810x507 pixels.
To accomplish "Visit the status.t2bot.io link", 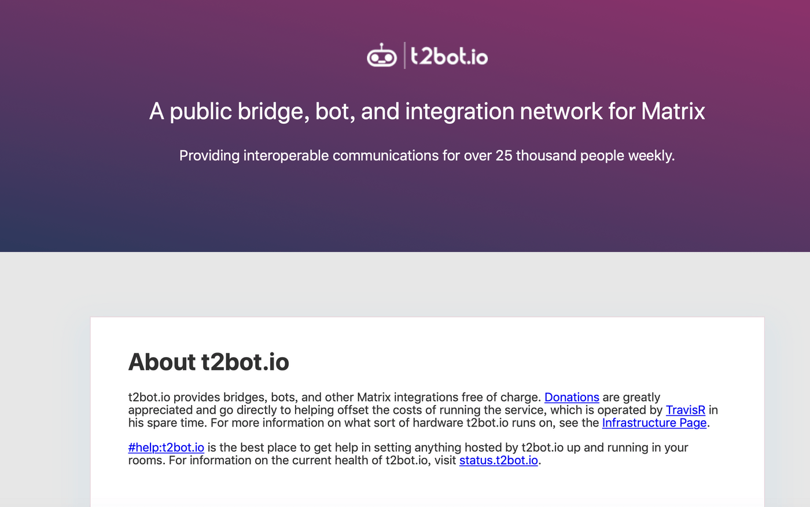I will [x=498, y=460].
